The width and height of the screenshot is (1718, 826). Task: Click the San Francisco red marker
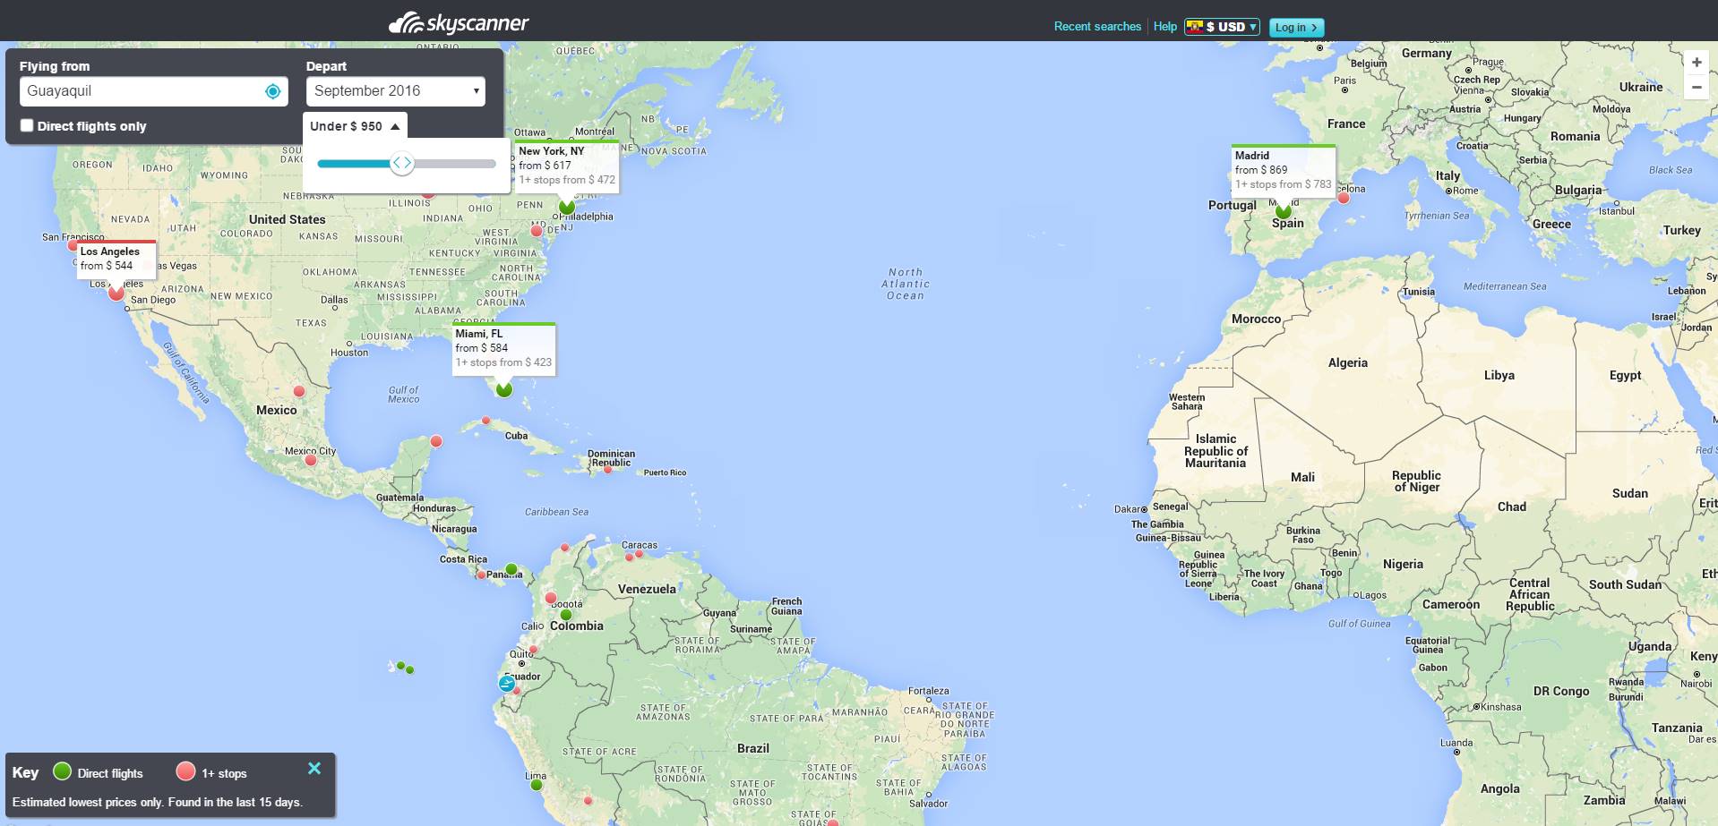point(73,245)
